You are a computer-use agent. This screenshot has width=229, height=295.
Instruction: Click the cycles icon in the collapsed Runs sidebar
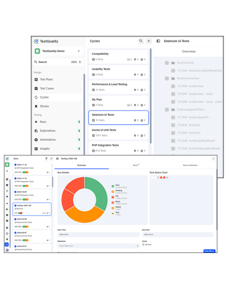7,191
